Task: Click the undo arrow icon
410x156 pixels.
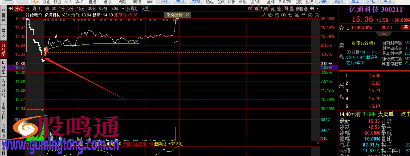Action: (290, 15)
